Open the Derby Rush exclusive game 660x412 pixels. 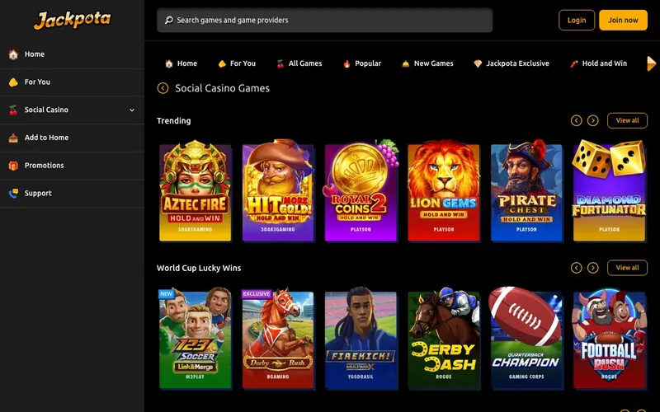[x=278, y=338]
